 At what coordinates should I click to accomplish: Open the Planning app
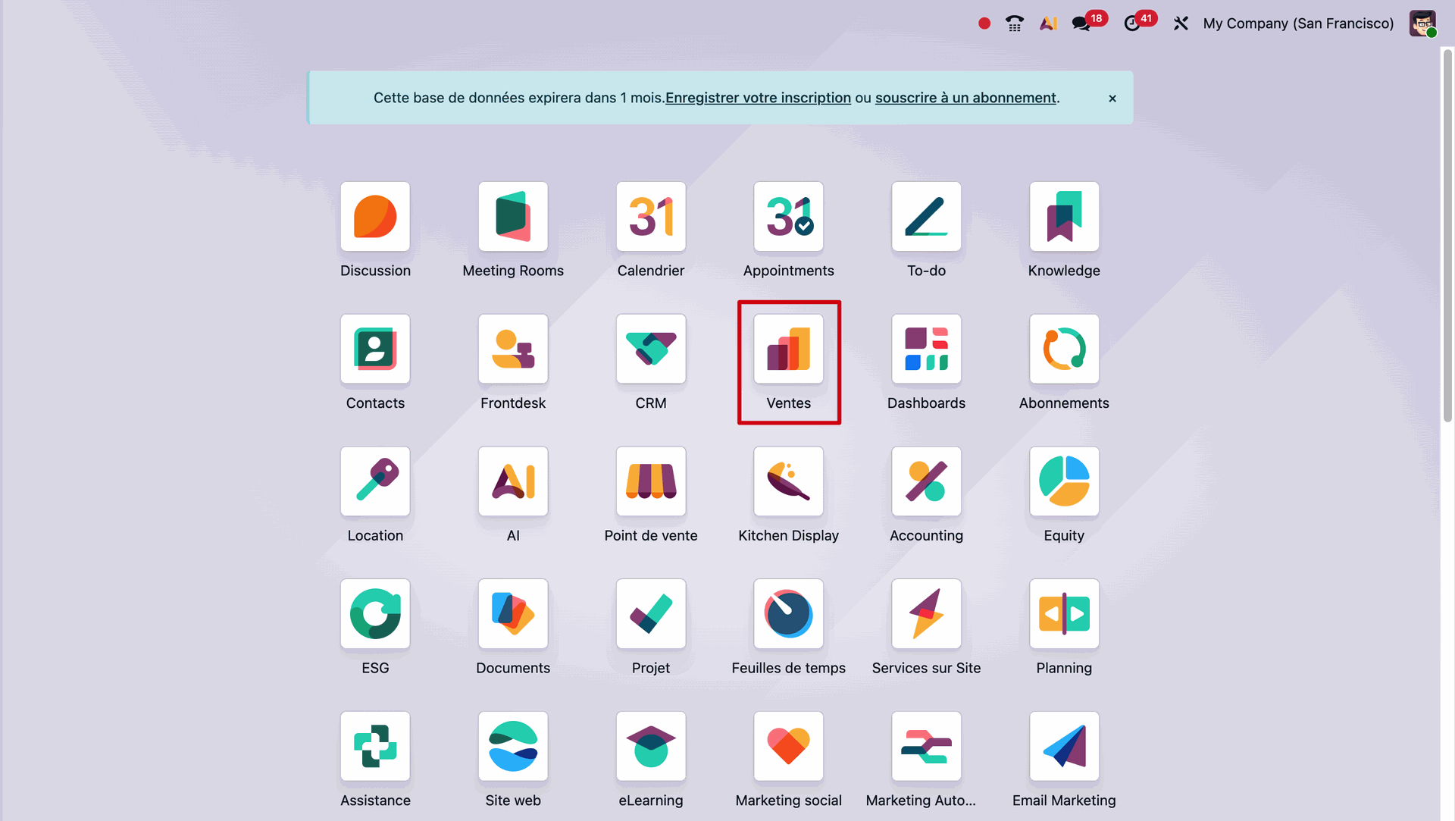click(x=1064, y=615)
